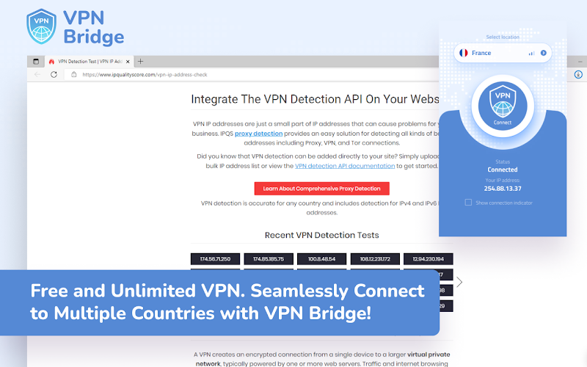Open a new tab with the plus icon
587x367 pixels.
tap(140, 62)
